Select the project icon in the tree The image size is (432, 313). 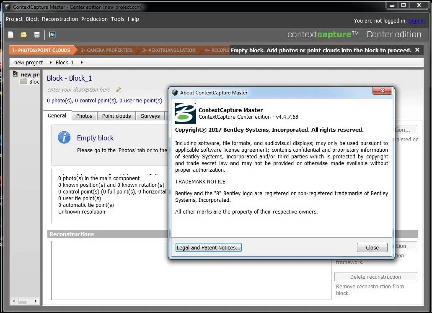[16, 74]
